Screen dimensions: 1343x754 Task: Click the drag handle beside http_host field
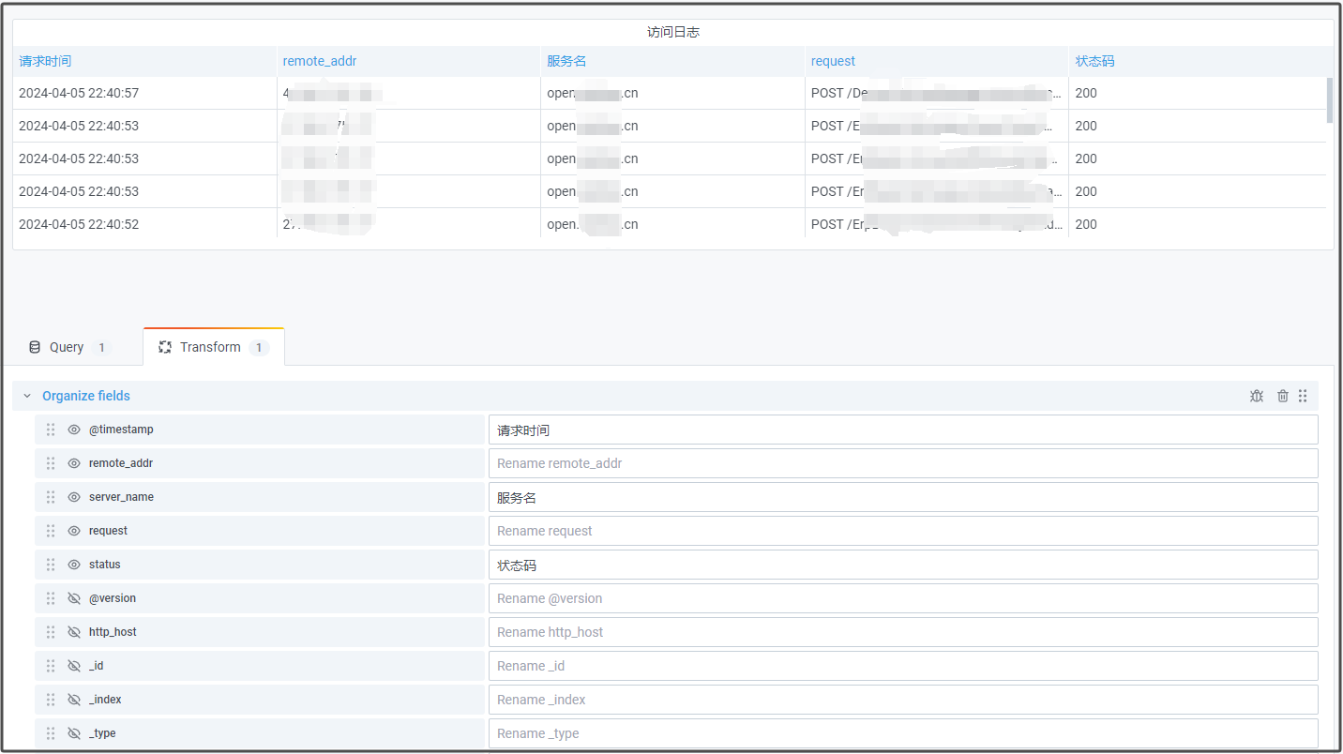click(x=51, y=632)
